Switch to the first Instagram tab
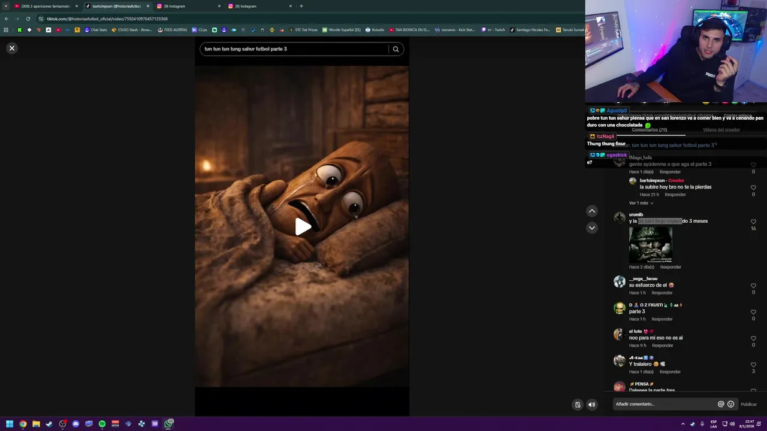This screenshot has height=431, width=767. [188, 6]
